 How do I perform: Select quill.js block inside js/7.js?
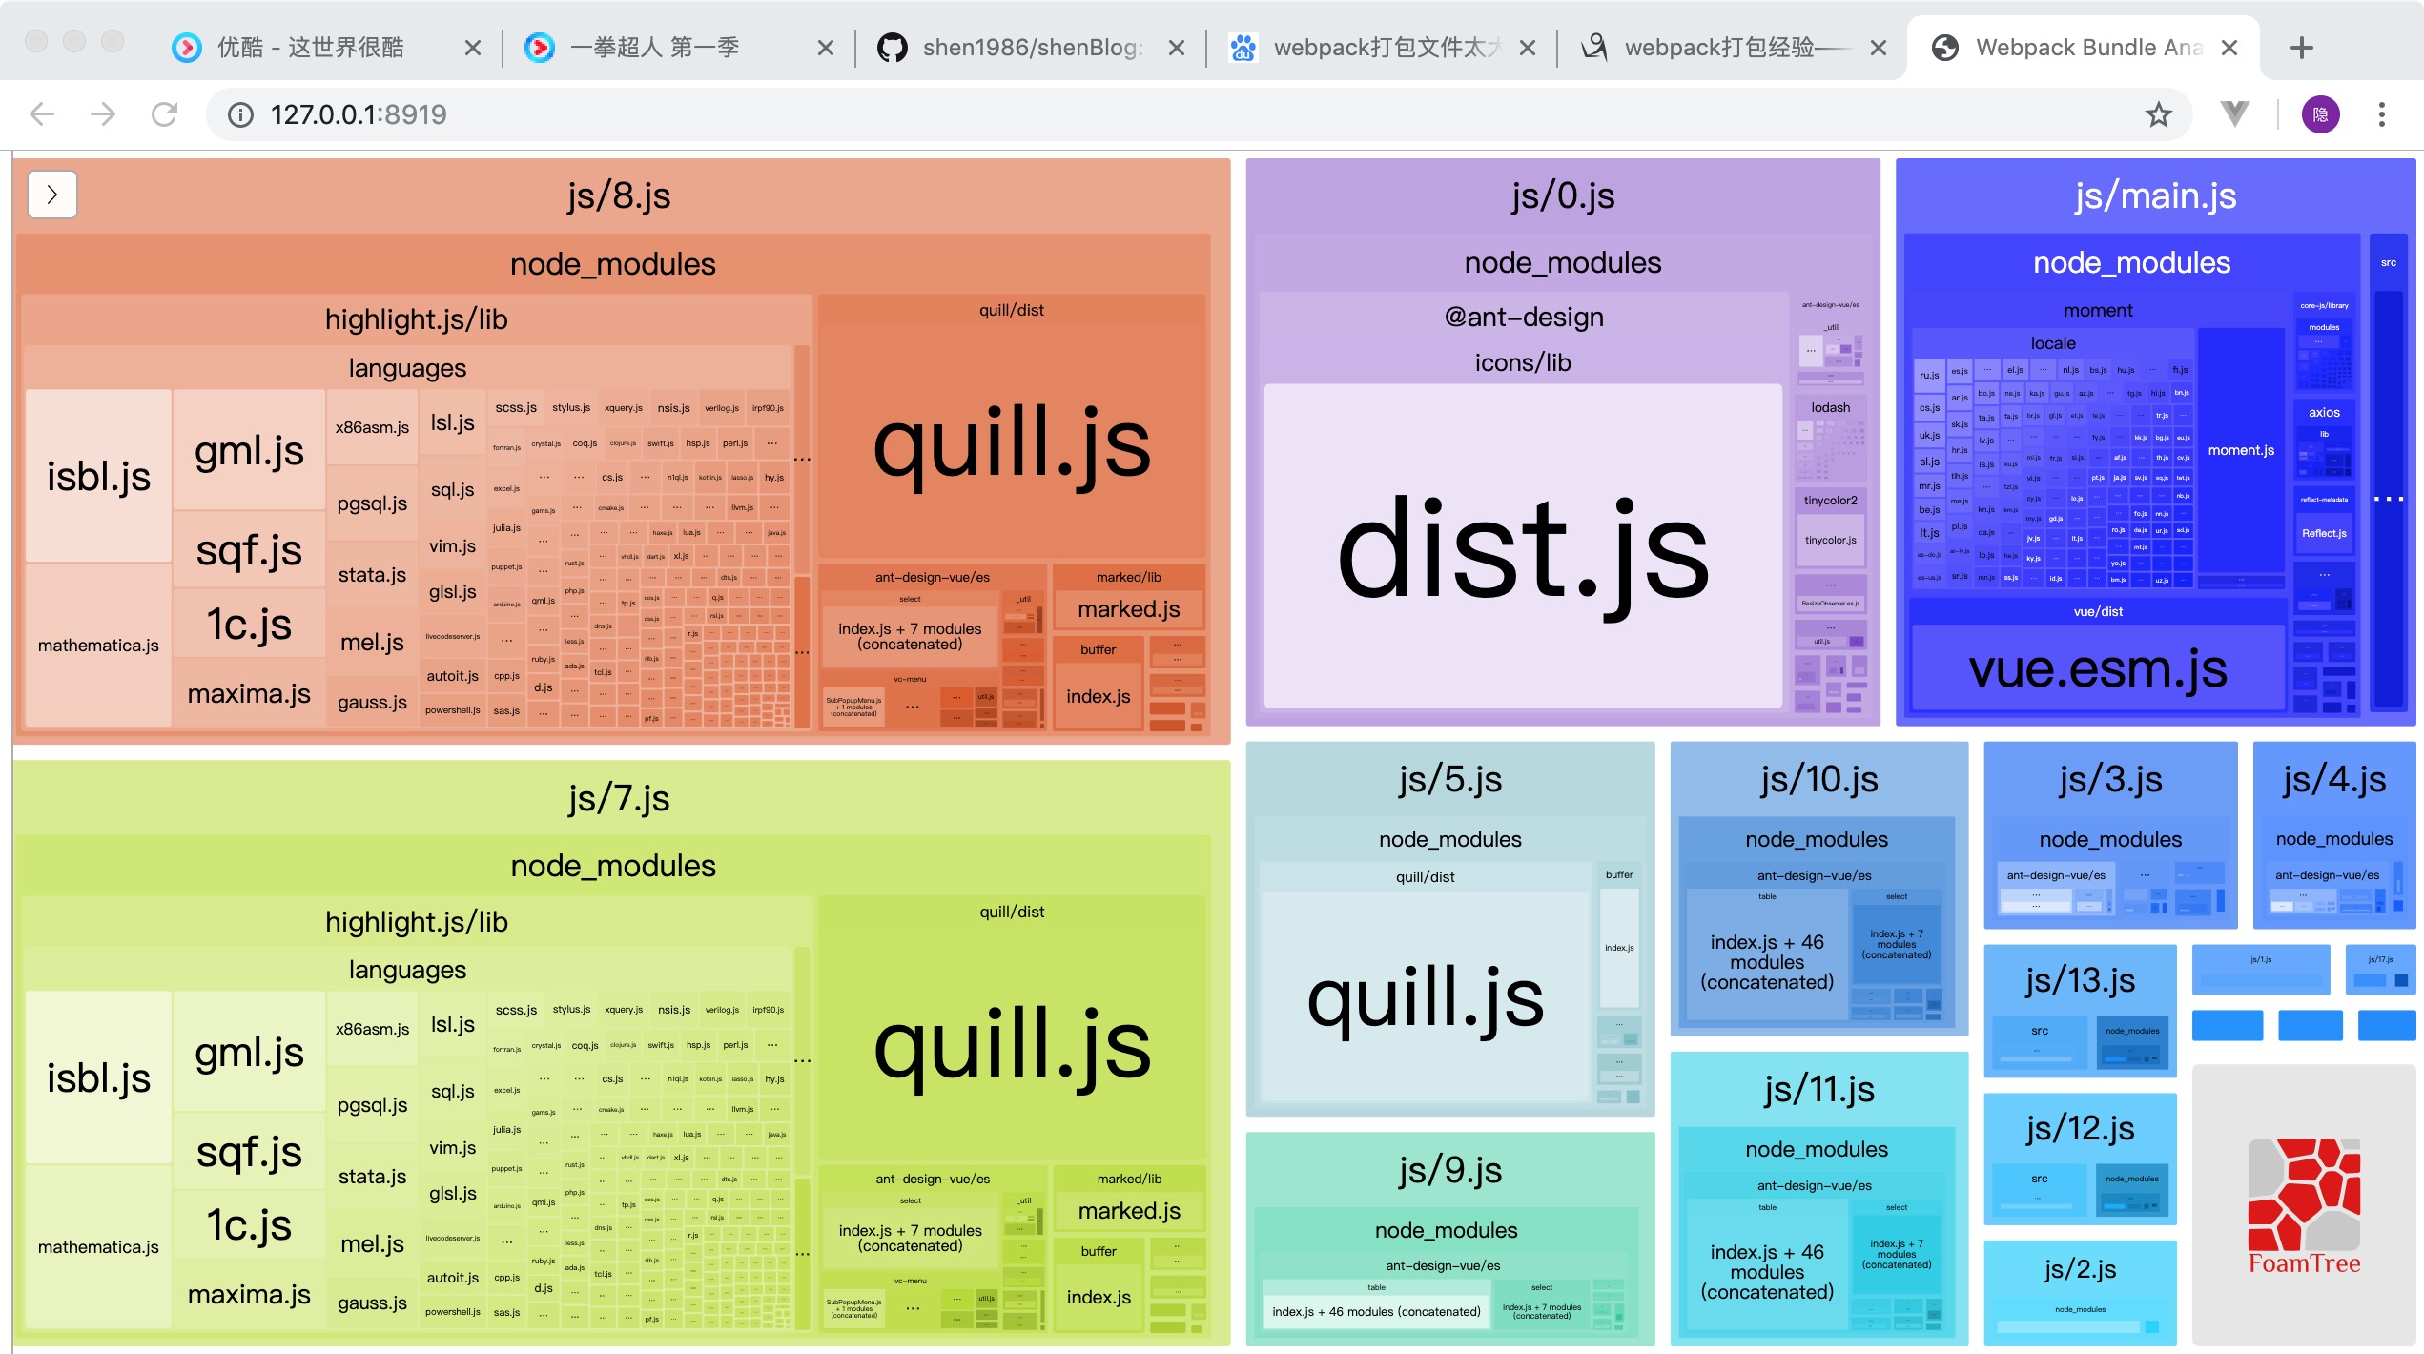(x=1012, y=1044)
